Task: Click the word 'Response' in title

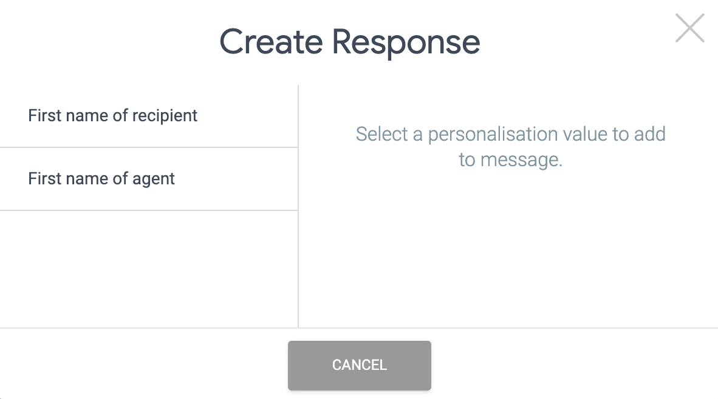Action: (406, 44)
